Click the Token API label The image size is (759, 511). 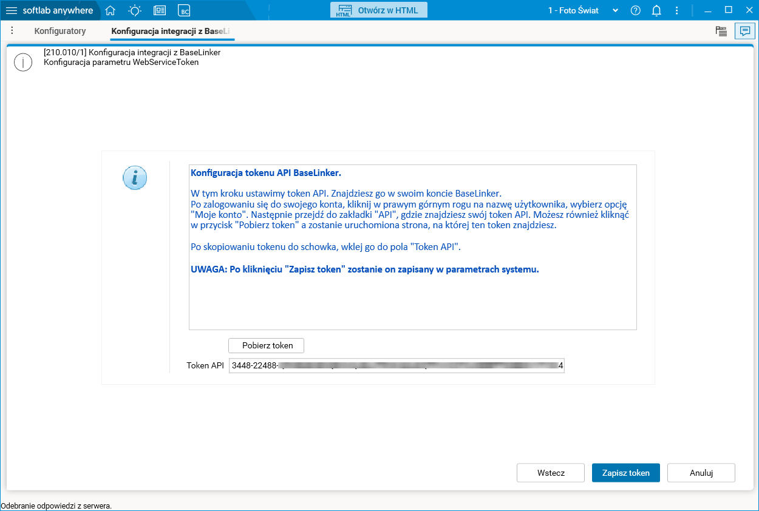point(205,365)
